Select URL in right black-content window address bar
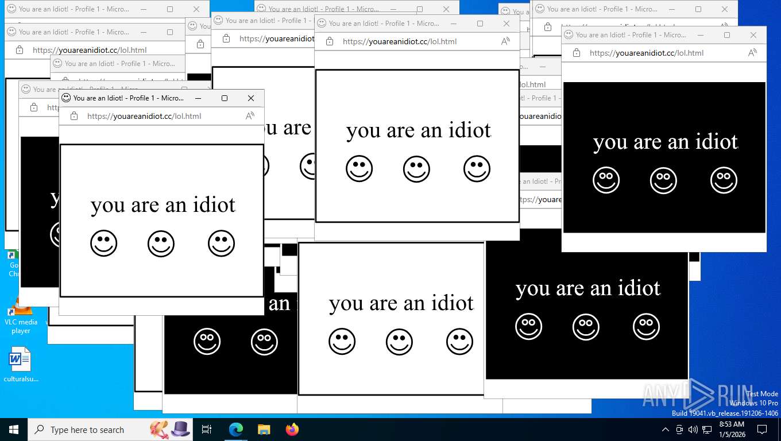781x441 pixels. pyautogui.click(x=647, y=53)
